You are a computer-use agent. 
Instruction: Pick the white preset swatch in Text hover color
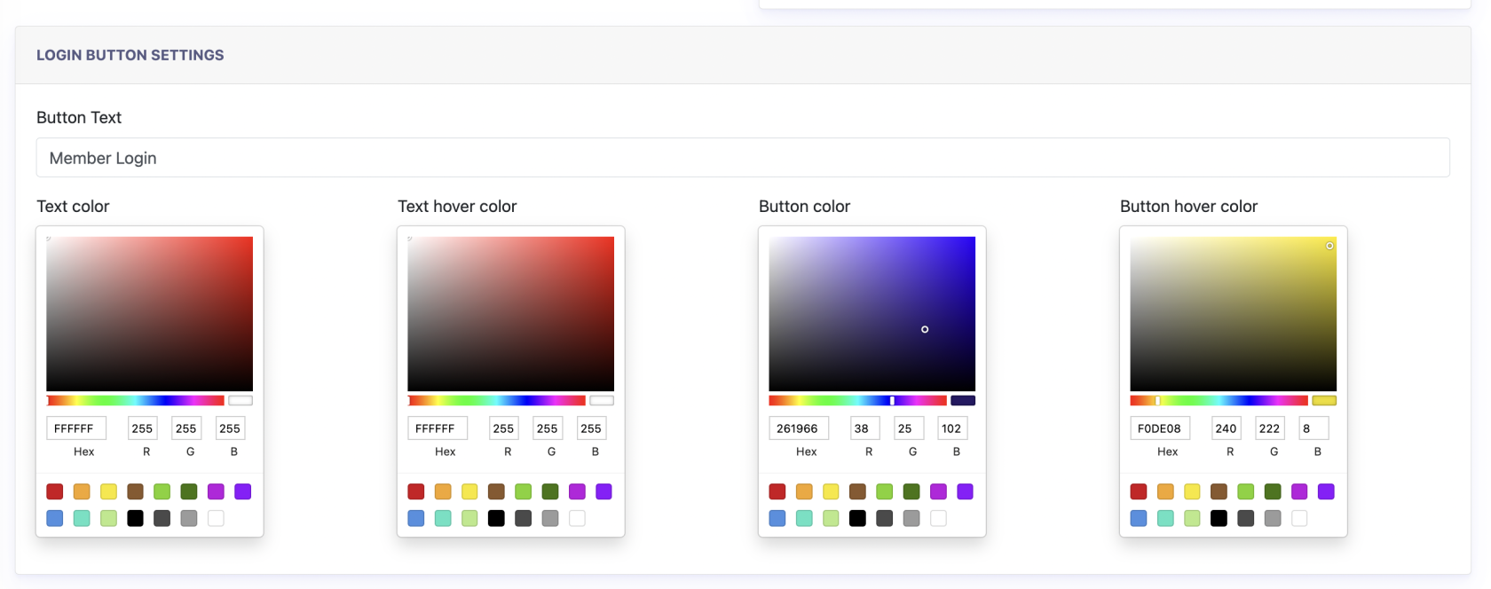(x=577, y=518)
